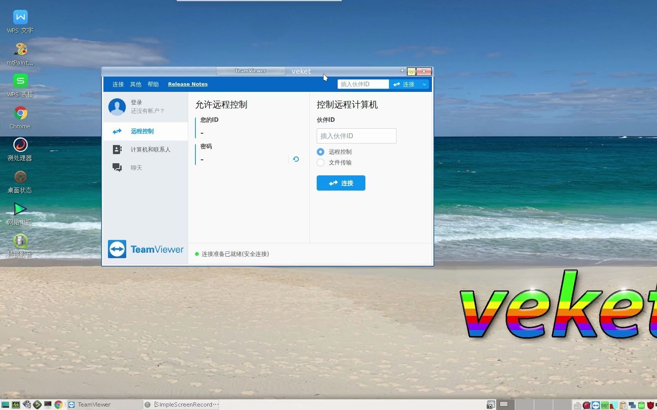The height and width of the screenshot is (410, 657).
Task: Open the 桌面状态 desktop icon
Action: coord(21,181)
